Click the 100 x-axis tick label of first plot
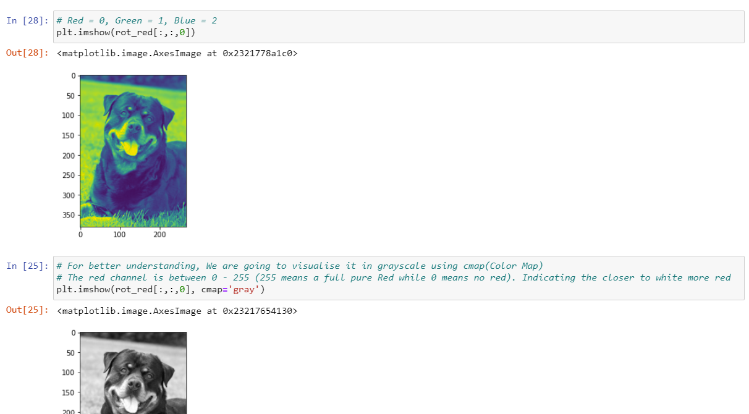The height and width of the screenshot is (414, 749). tap(119, 235)
